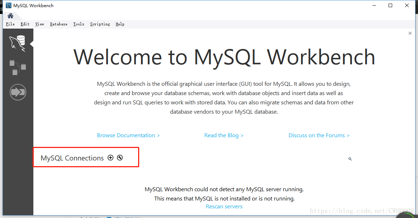Open the Database menu
The image size is (418, 218).
tap(58, 24)
